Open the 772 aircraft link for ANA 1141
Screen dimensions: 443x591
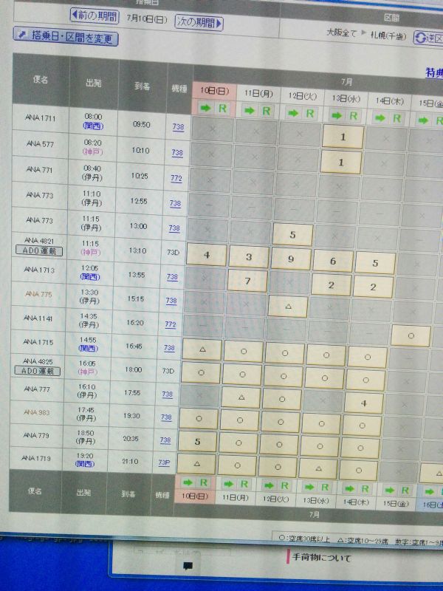pos(171,324)
